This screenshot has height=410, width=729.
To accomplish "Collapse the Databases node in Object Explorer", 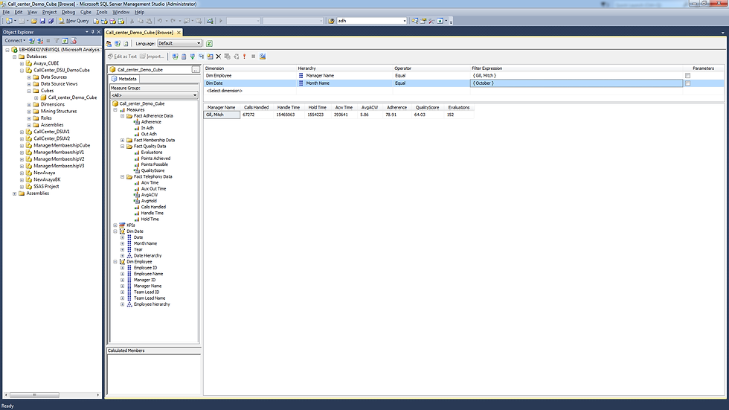I will point(14,57).
